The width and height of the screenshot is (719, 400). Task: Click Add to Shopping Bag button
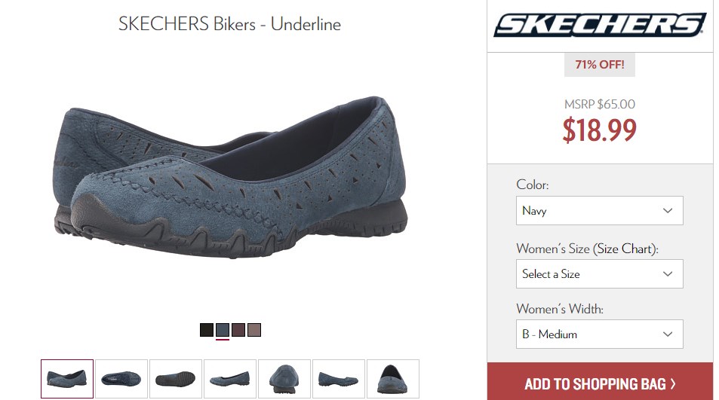pos(600,383)
